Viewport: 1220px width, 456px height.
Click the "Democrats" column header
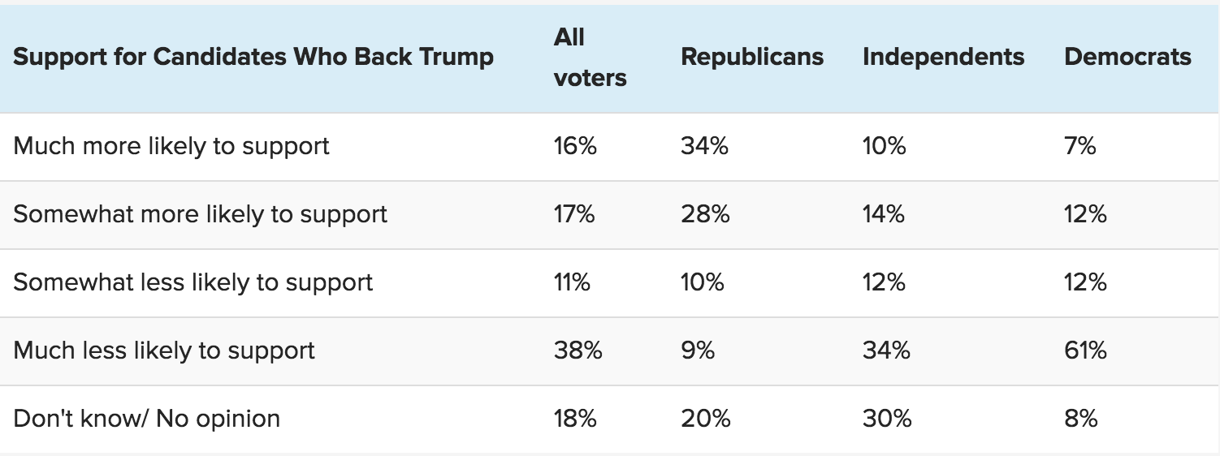(1127, 58)
